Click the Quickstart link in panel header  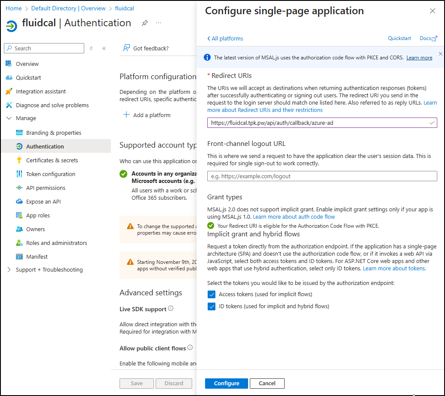pyautogui.click(x=399, y=38)
